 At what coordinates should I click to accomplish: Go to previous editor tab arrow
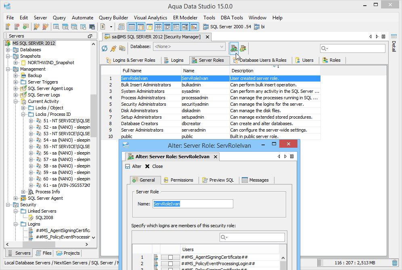point(371,36)
